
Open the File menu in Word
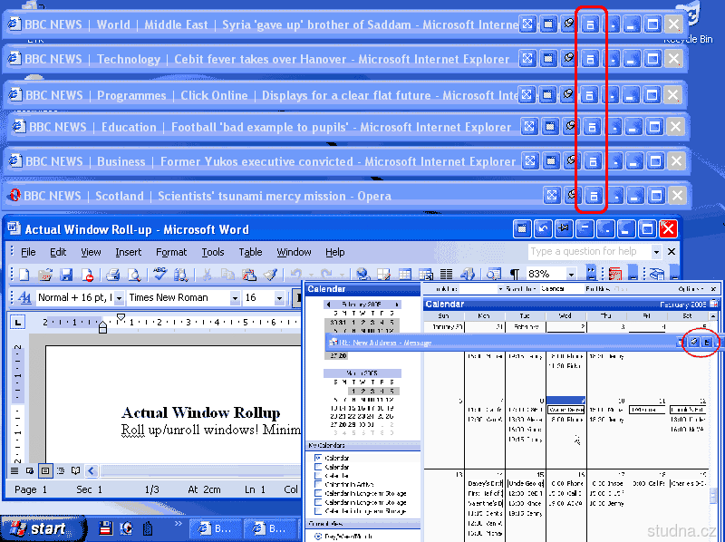coord(28,252)
